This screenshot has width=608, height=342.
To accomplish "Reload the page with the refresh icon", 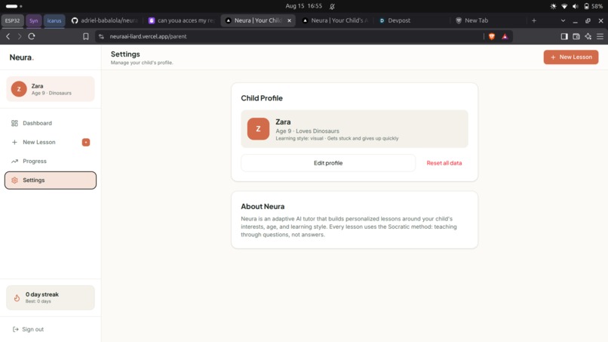I will [32, 36].
